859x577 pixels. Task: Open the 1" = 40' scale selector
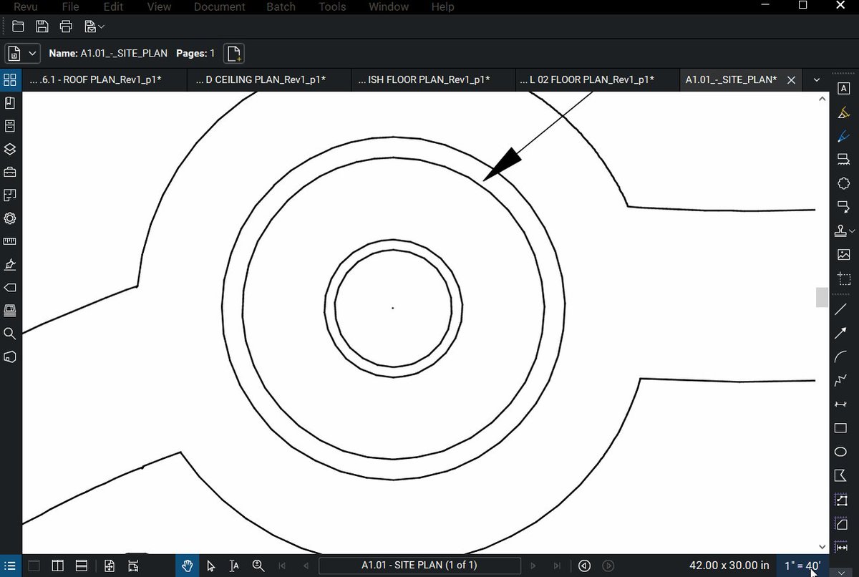pyautogui.click(x=802, y=566)
